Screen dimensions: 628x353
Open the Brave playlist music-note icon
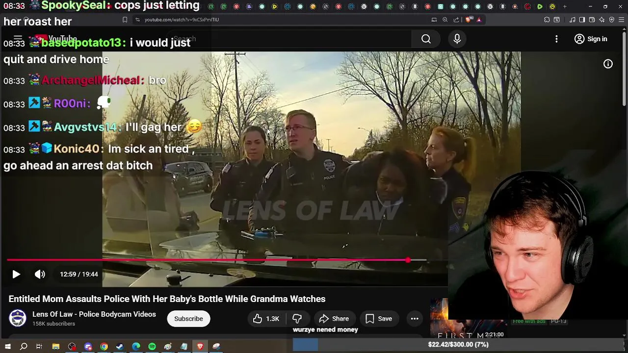pos(573,20)
